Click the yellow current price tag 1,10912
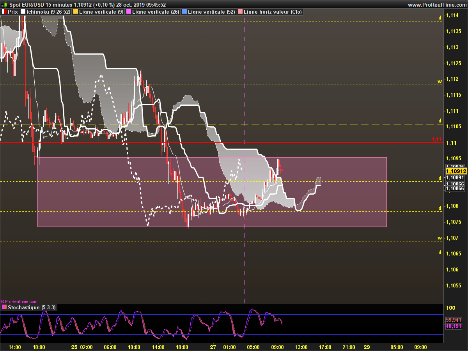 (456, 171)
